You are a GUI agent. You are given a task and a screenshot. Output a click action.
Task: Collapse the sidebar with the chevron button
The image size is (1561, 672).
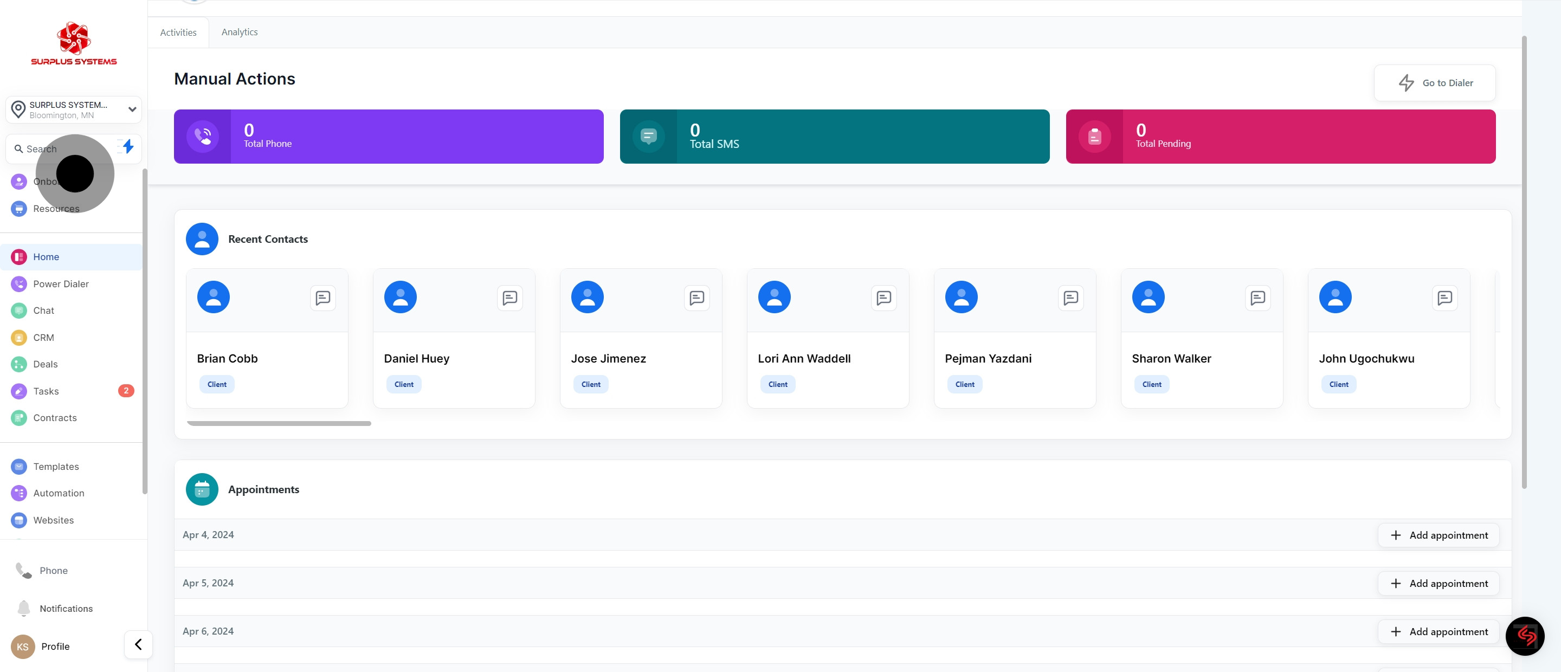tap(138, 644)
